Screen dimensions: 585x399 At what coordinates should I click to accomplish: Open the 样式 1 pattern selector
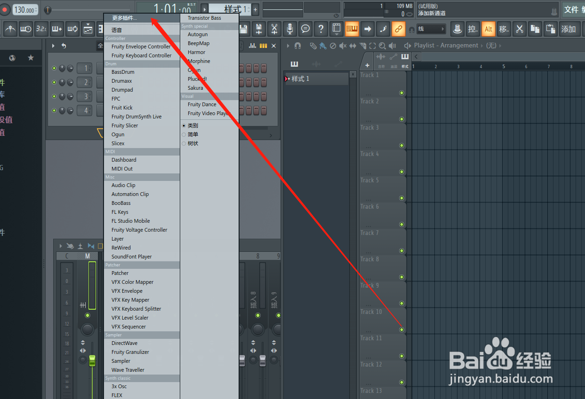230,9
